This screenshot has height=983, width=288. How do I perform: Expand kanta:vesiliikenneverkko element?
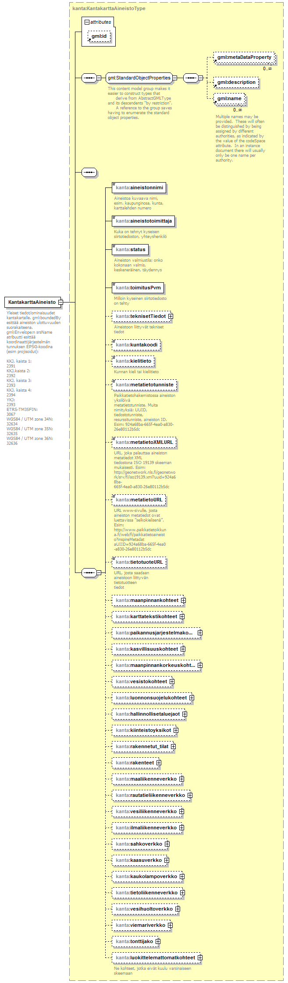click(x=181, y=811)
